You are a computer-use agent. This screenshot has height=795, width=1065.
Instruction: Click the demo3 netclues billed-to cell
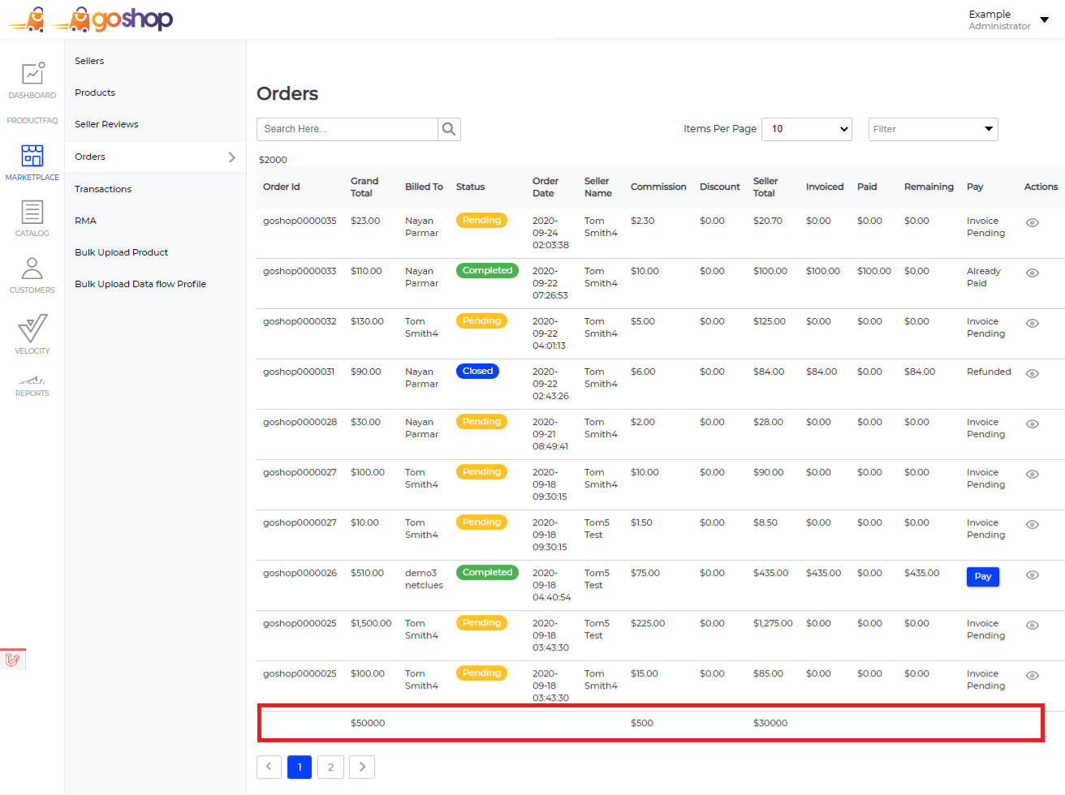pyautogui.click(x=424, y=578)
